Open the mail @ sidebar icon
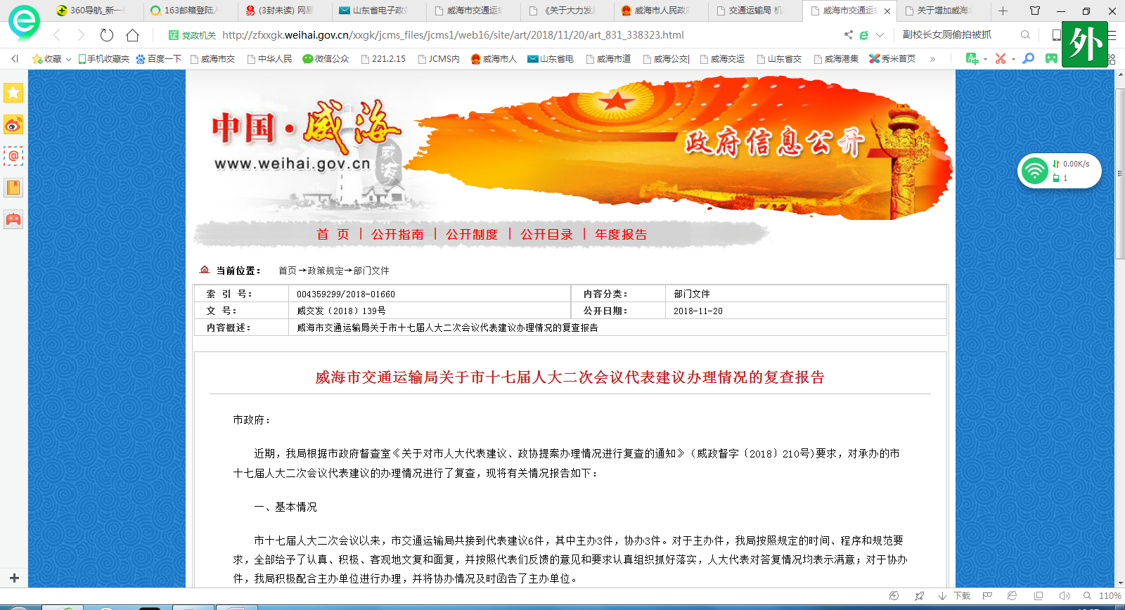Image resolution: width=1125 pixels, height=610 pixels. pyautogui.click(x=13, y=156)
